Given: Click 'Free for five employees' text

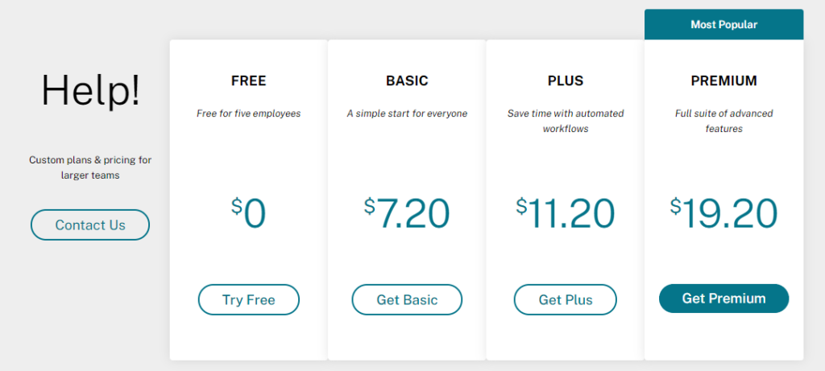Looking at the screenshot, I should 248,113.
